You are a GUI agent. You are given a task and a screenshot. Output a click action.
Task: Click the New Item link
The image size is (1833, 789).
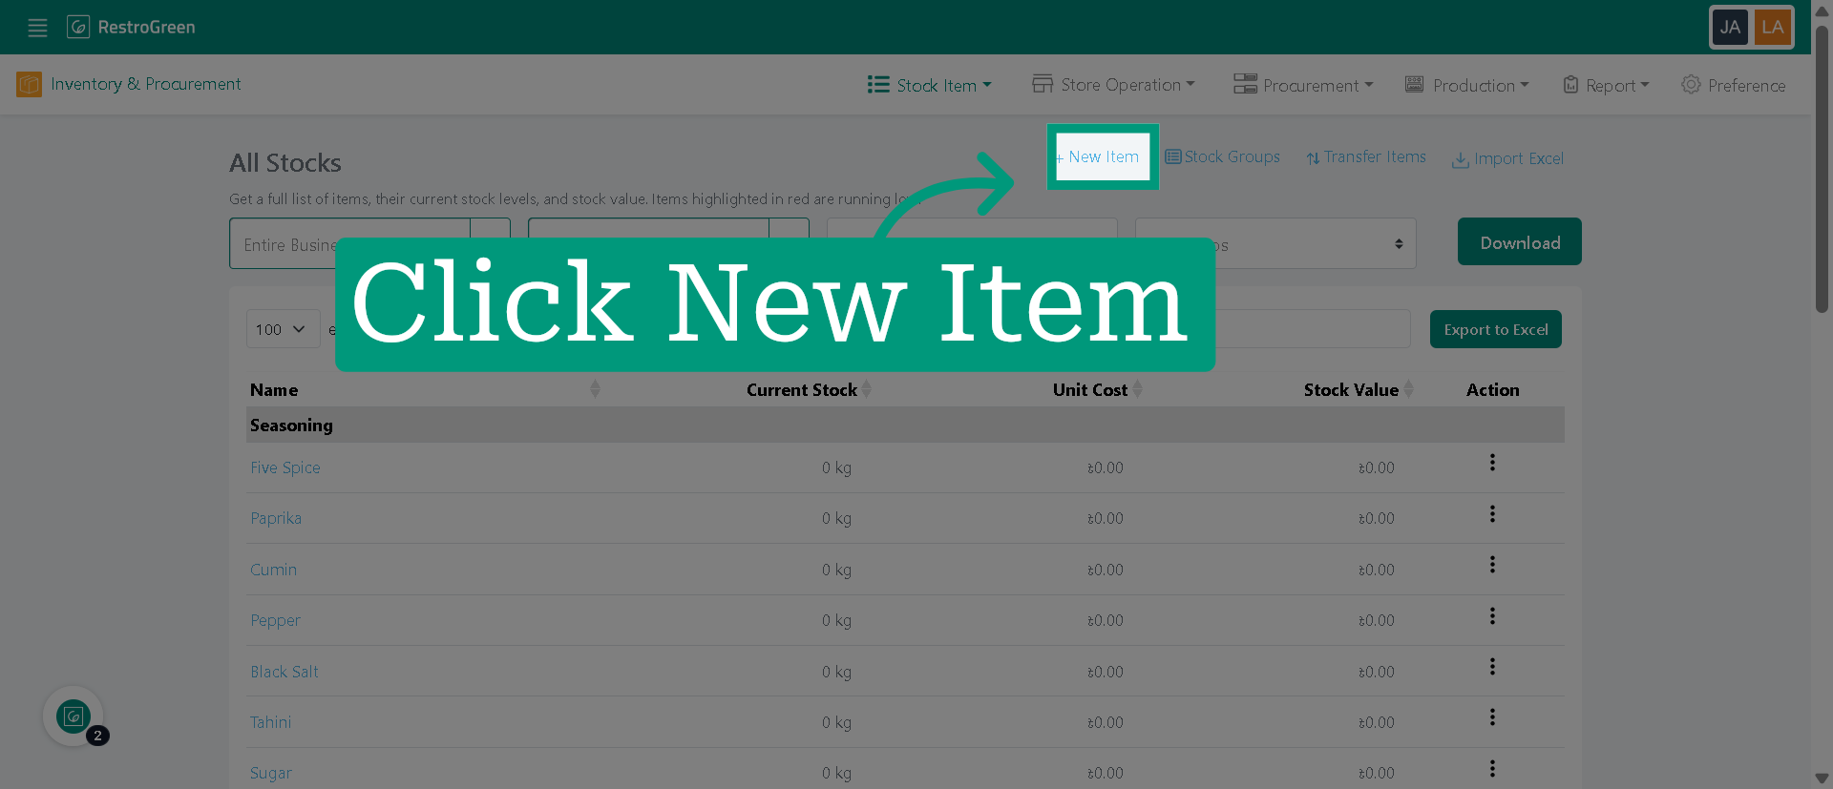tap(1103, 156)
